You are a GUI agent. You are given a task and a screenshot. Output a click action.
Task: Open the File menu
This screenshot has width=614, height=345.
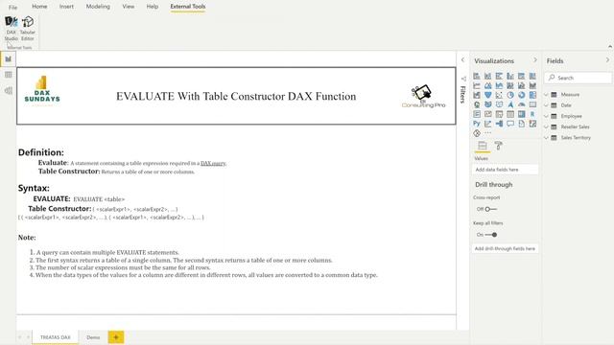[x=12, y=7]
